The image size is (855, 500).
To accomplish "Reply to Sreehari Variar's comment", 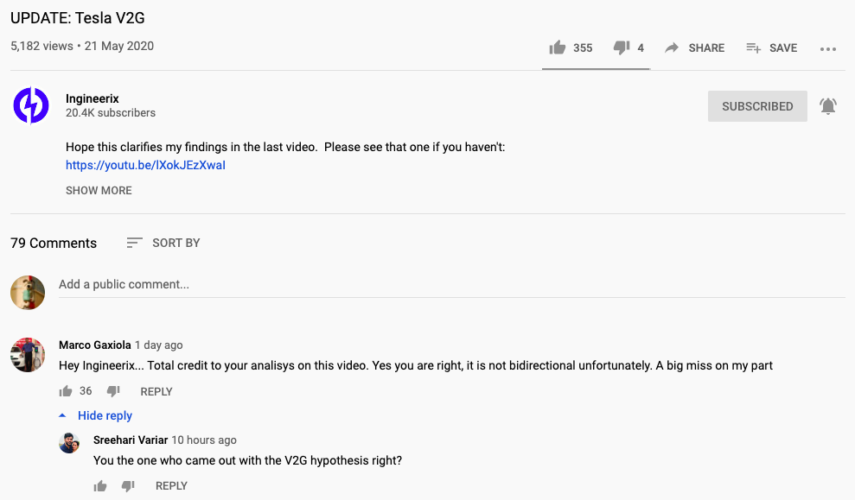I will coord(171,486).
